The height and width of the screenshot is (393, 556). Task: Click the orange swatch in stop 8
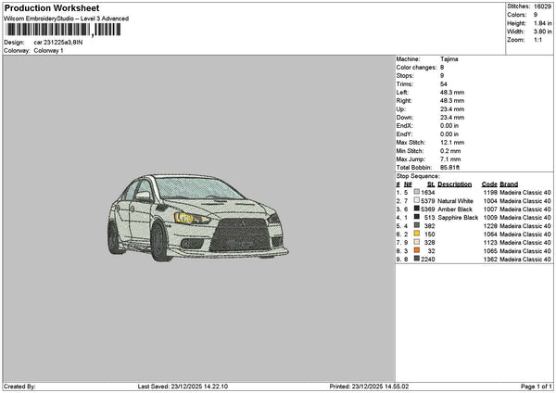tap(417, 251)
